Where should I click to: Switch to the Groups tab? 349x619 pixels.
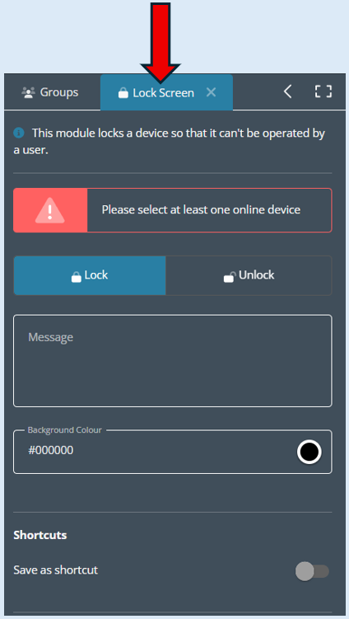point(49,92)
